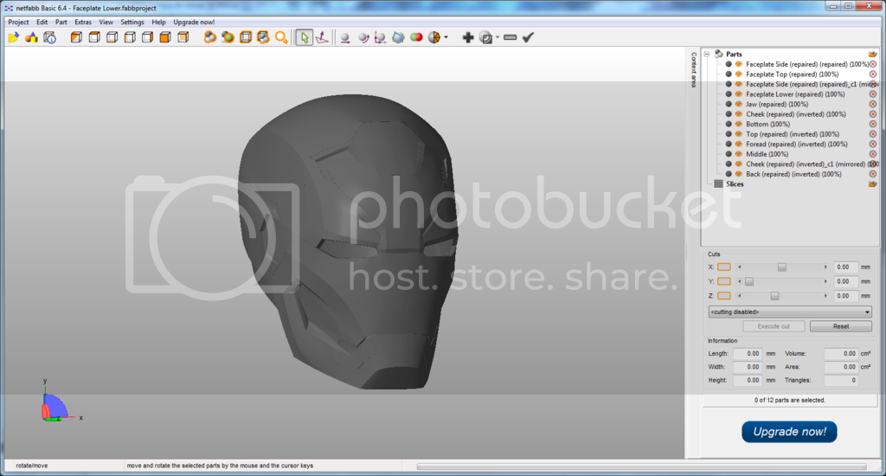Click the red-green boolean spheres icon

(x=416, y=37)
